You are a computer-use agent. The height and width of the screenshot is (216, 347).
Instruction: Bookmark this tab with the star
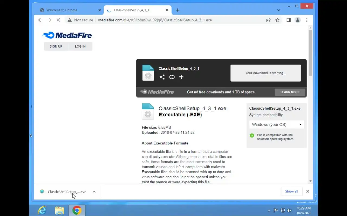pos(277,20)
